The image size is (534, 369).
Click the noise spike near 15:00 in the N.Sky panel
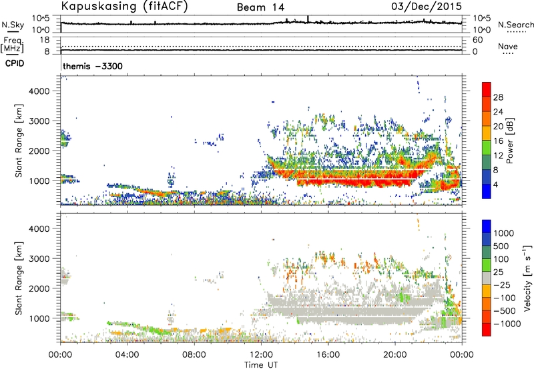308,19
